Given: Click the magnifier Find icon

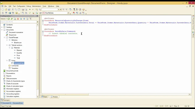Looking at the screenshot, I should pyautogui.click(x=40, y=9).
